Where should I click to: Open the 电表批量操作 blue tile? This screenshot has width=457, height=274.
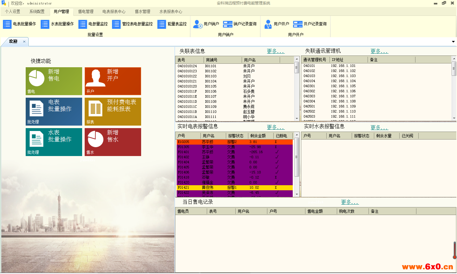[x=54, y=112]
